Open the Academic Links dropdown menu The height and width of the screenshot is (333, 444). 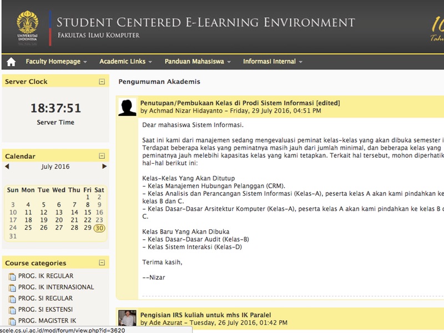pyautogui.click(x=125, y=62)
